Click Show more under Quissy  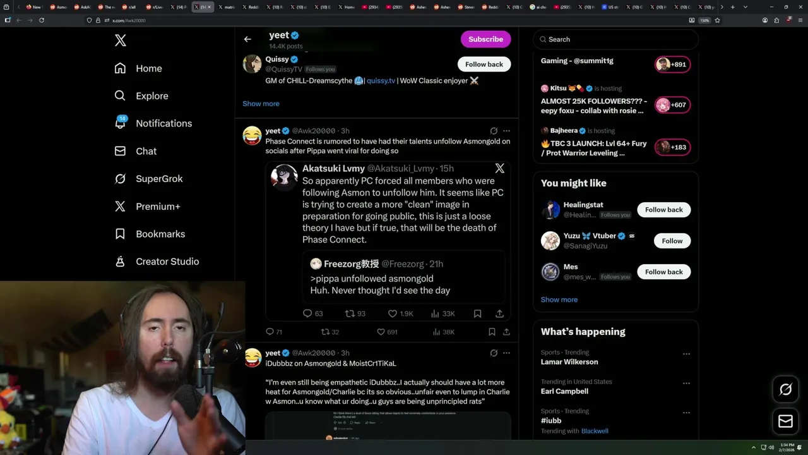click(x=261, y=104)
